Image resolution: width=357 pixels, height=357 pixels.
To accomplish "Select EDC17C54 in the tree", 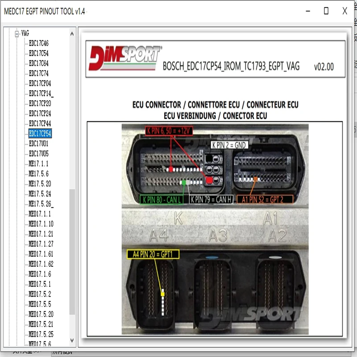I will [39, 53].
